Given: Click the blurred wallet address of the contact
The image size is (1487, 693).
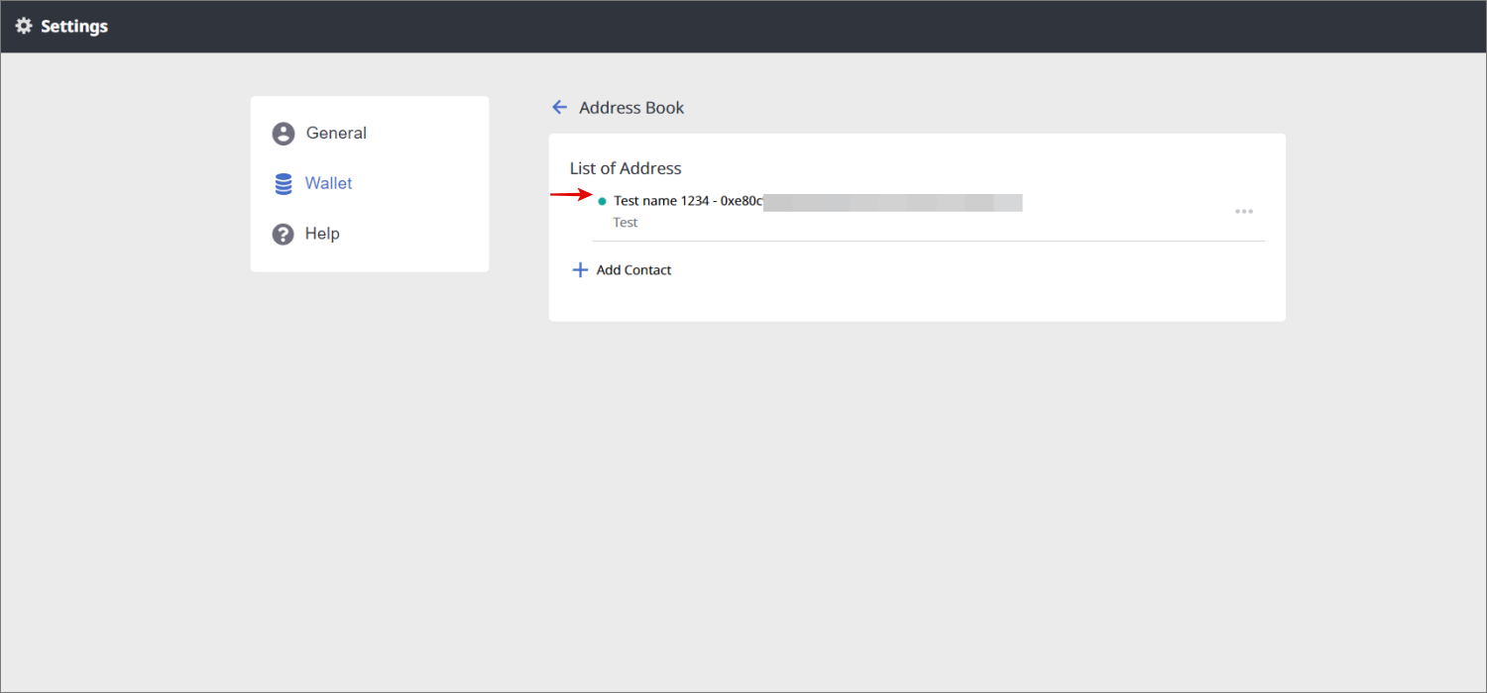Looking at the screenshot, I should click(x=892, y=202).
